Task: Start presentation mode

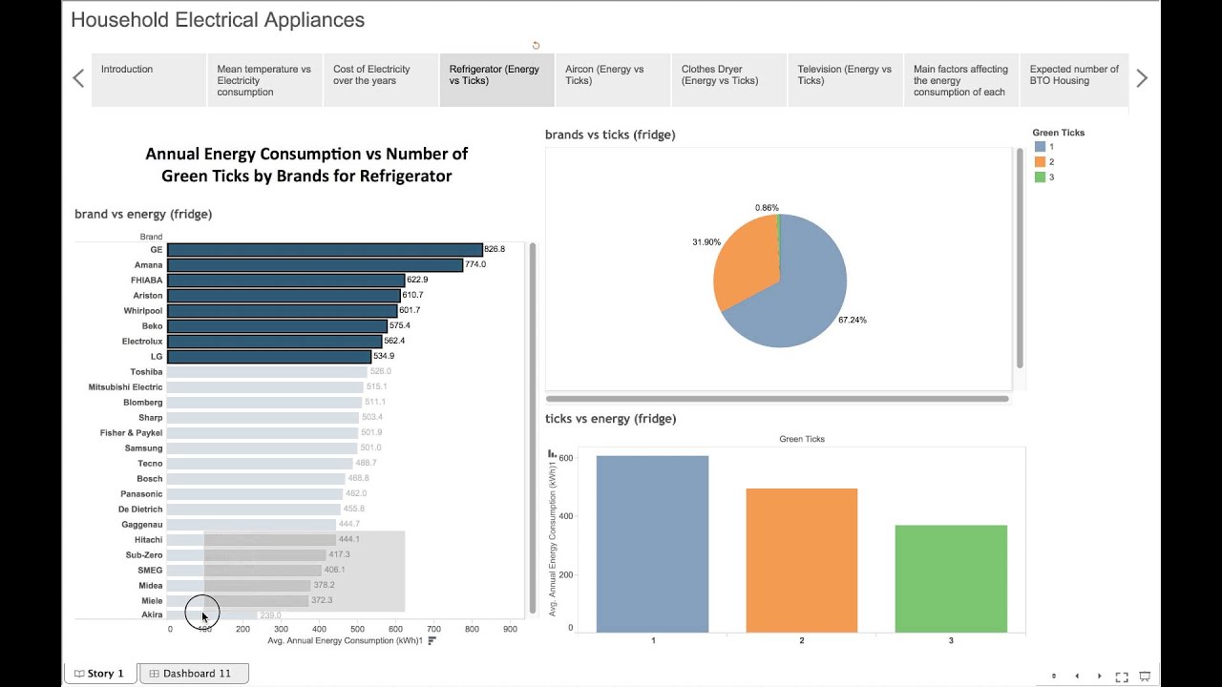Action: click(x=1144, y=676)
